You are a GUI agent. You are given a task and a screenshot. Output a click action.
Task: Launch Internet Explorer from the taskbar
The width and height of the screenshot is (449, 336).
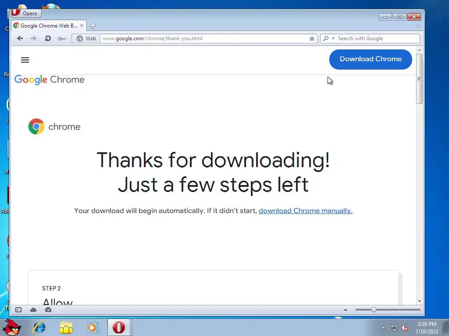pos(39,327)
